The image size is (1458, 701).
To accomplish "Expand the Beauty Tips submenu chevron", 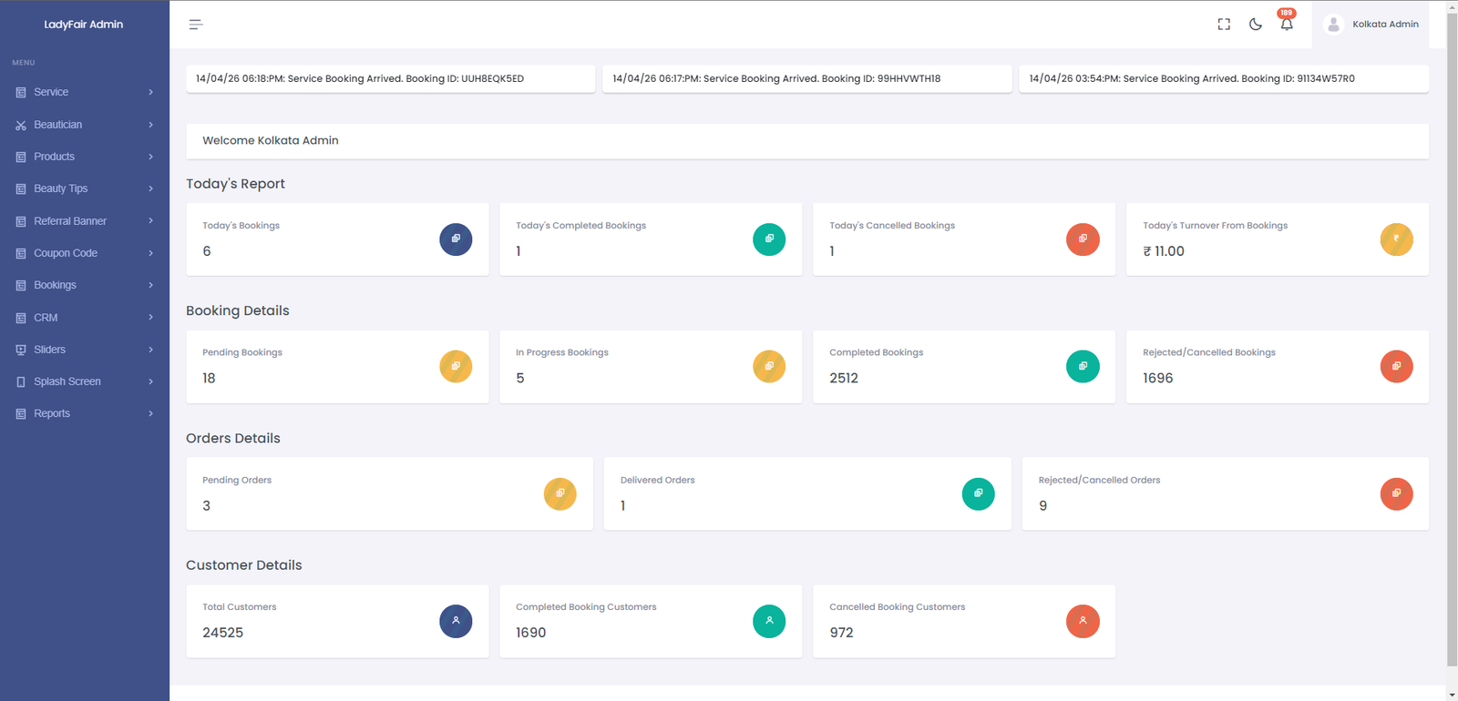I will pyautogui.click(x=151, y=188).
